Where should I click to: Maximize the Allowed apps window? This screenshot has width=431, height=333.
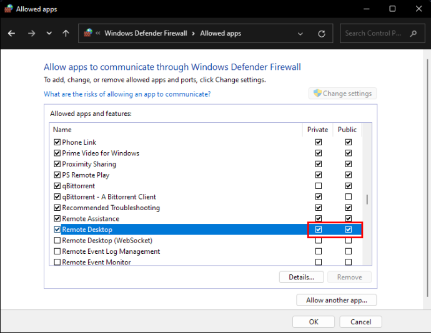[x=392, y=9]
